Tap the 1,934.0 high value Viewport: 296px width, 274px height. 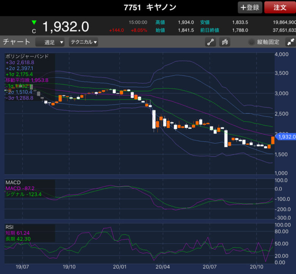click(186, 22)
